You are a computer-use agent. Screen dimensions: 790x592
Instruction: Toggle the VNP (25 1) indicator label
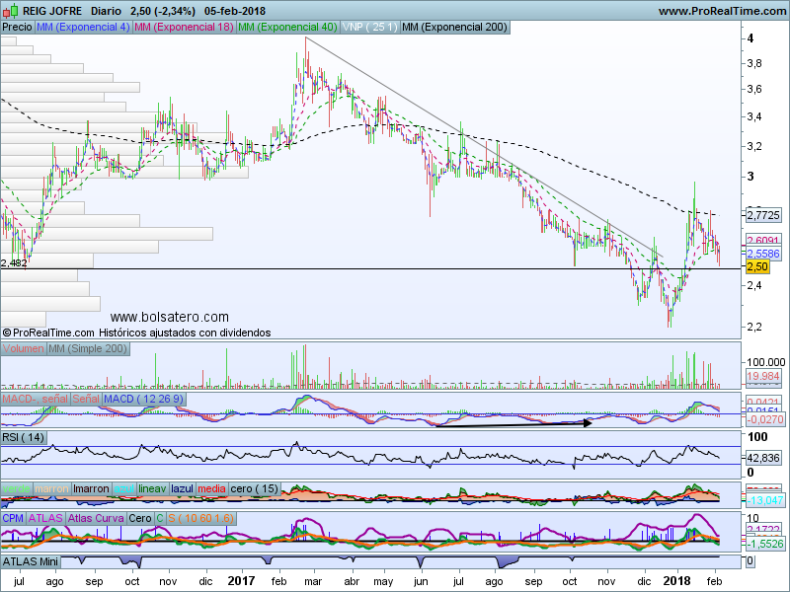pyautogui.click(x=369, y=28)
